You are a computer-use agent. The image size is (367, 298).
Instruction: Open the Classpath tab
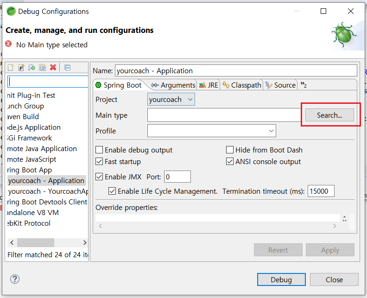(242, 85)
